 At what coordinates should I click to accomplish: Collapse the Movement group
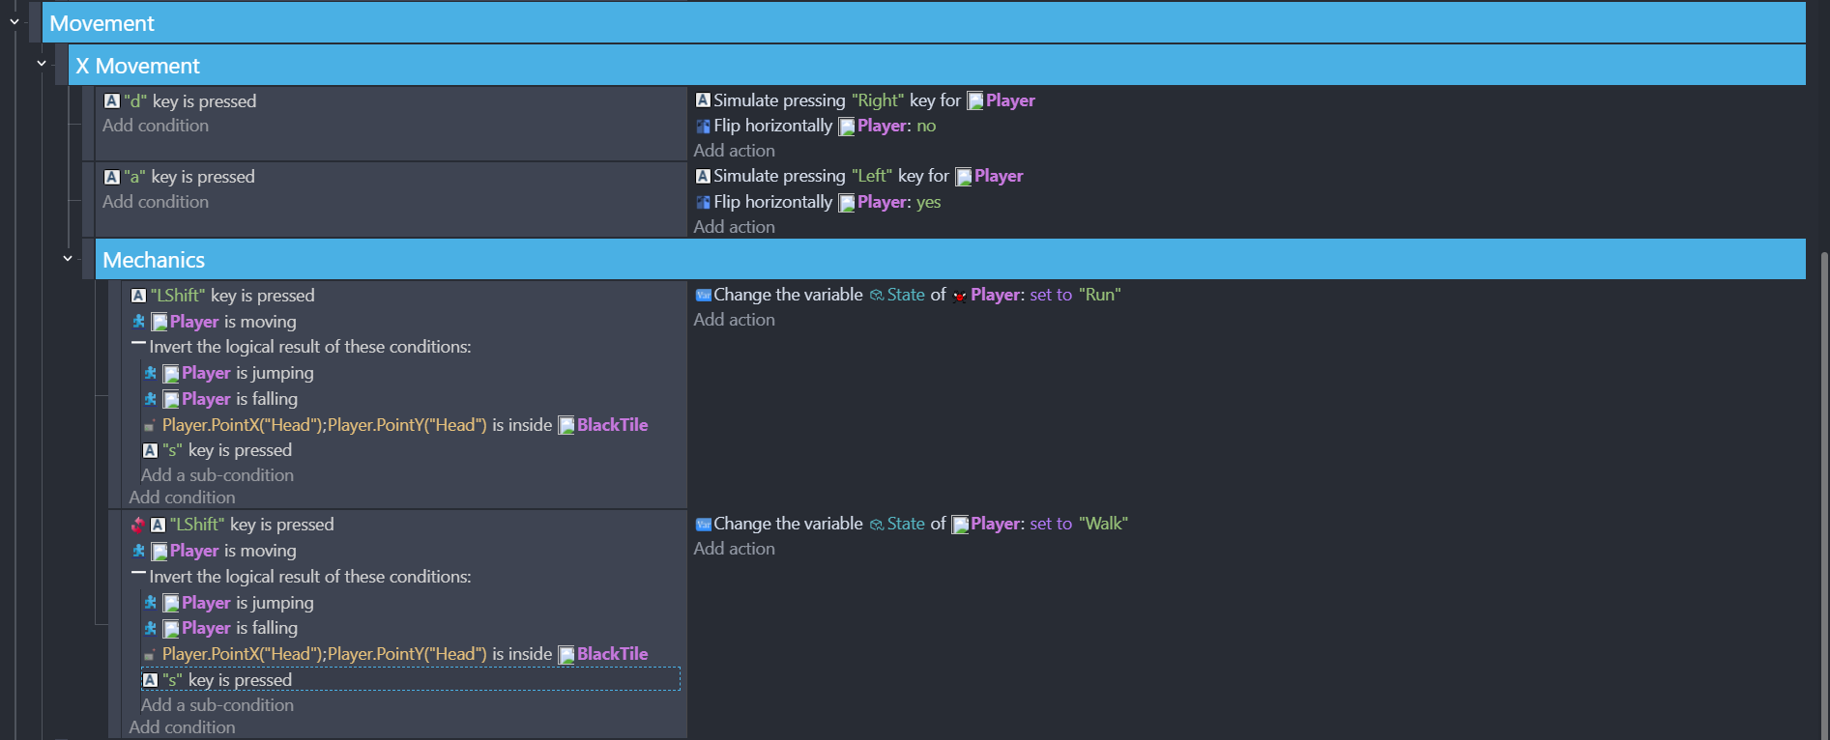(x=15, y=22)
